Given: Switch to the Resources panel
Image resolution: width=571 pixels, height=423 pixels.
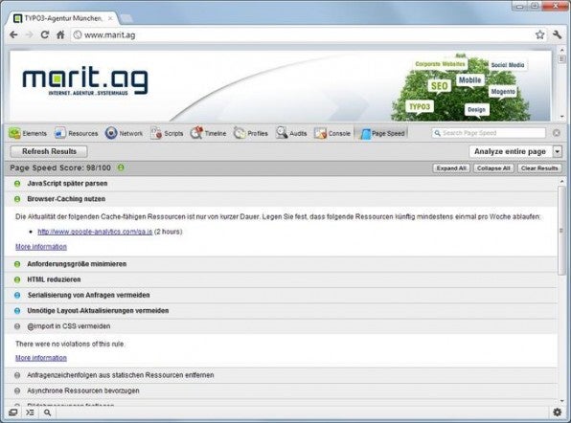Looking at the screenshot, I should tap(77, 133).
